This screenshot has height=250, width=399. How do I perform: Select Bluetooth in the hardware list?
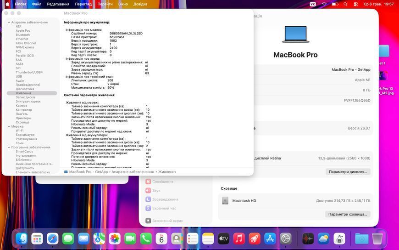coord(22,35)
